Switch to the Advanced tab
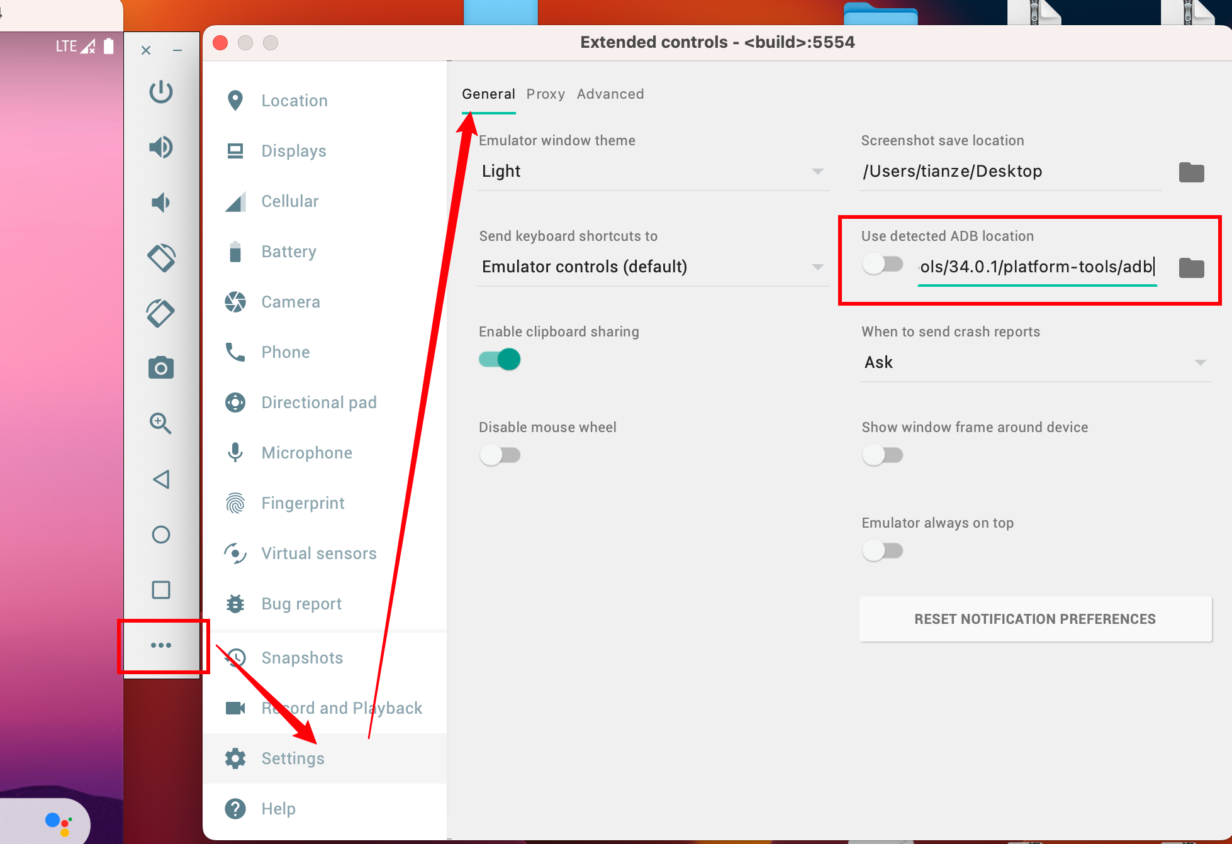 coord(610,94)
